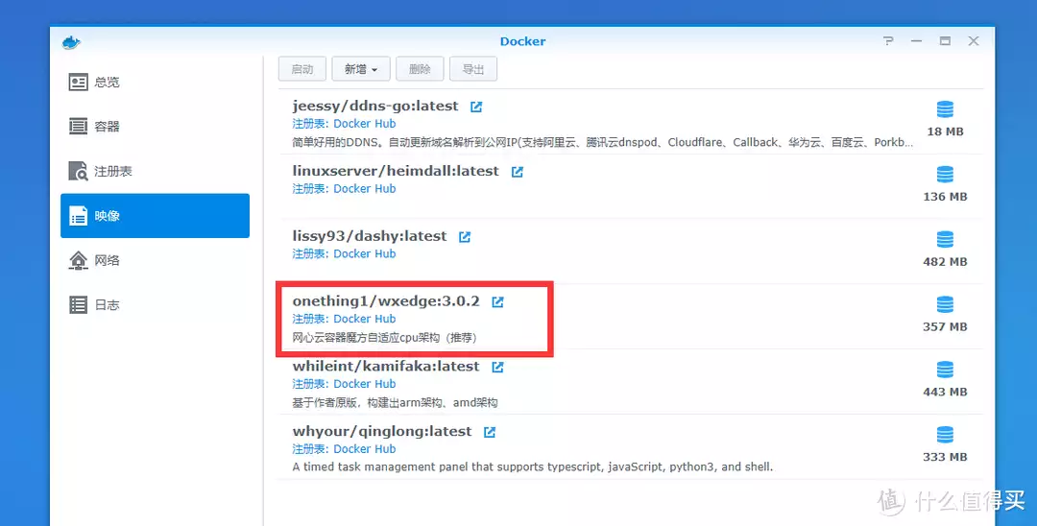Select the lissy93/dashy:latest image name
This screenshot has width=1037, height=526.
[x=370, y=236]
